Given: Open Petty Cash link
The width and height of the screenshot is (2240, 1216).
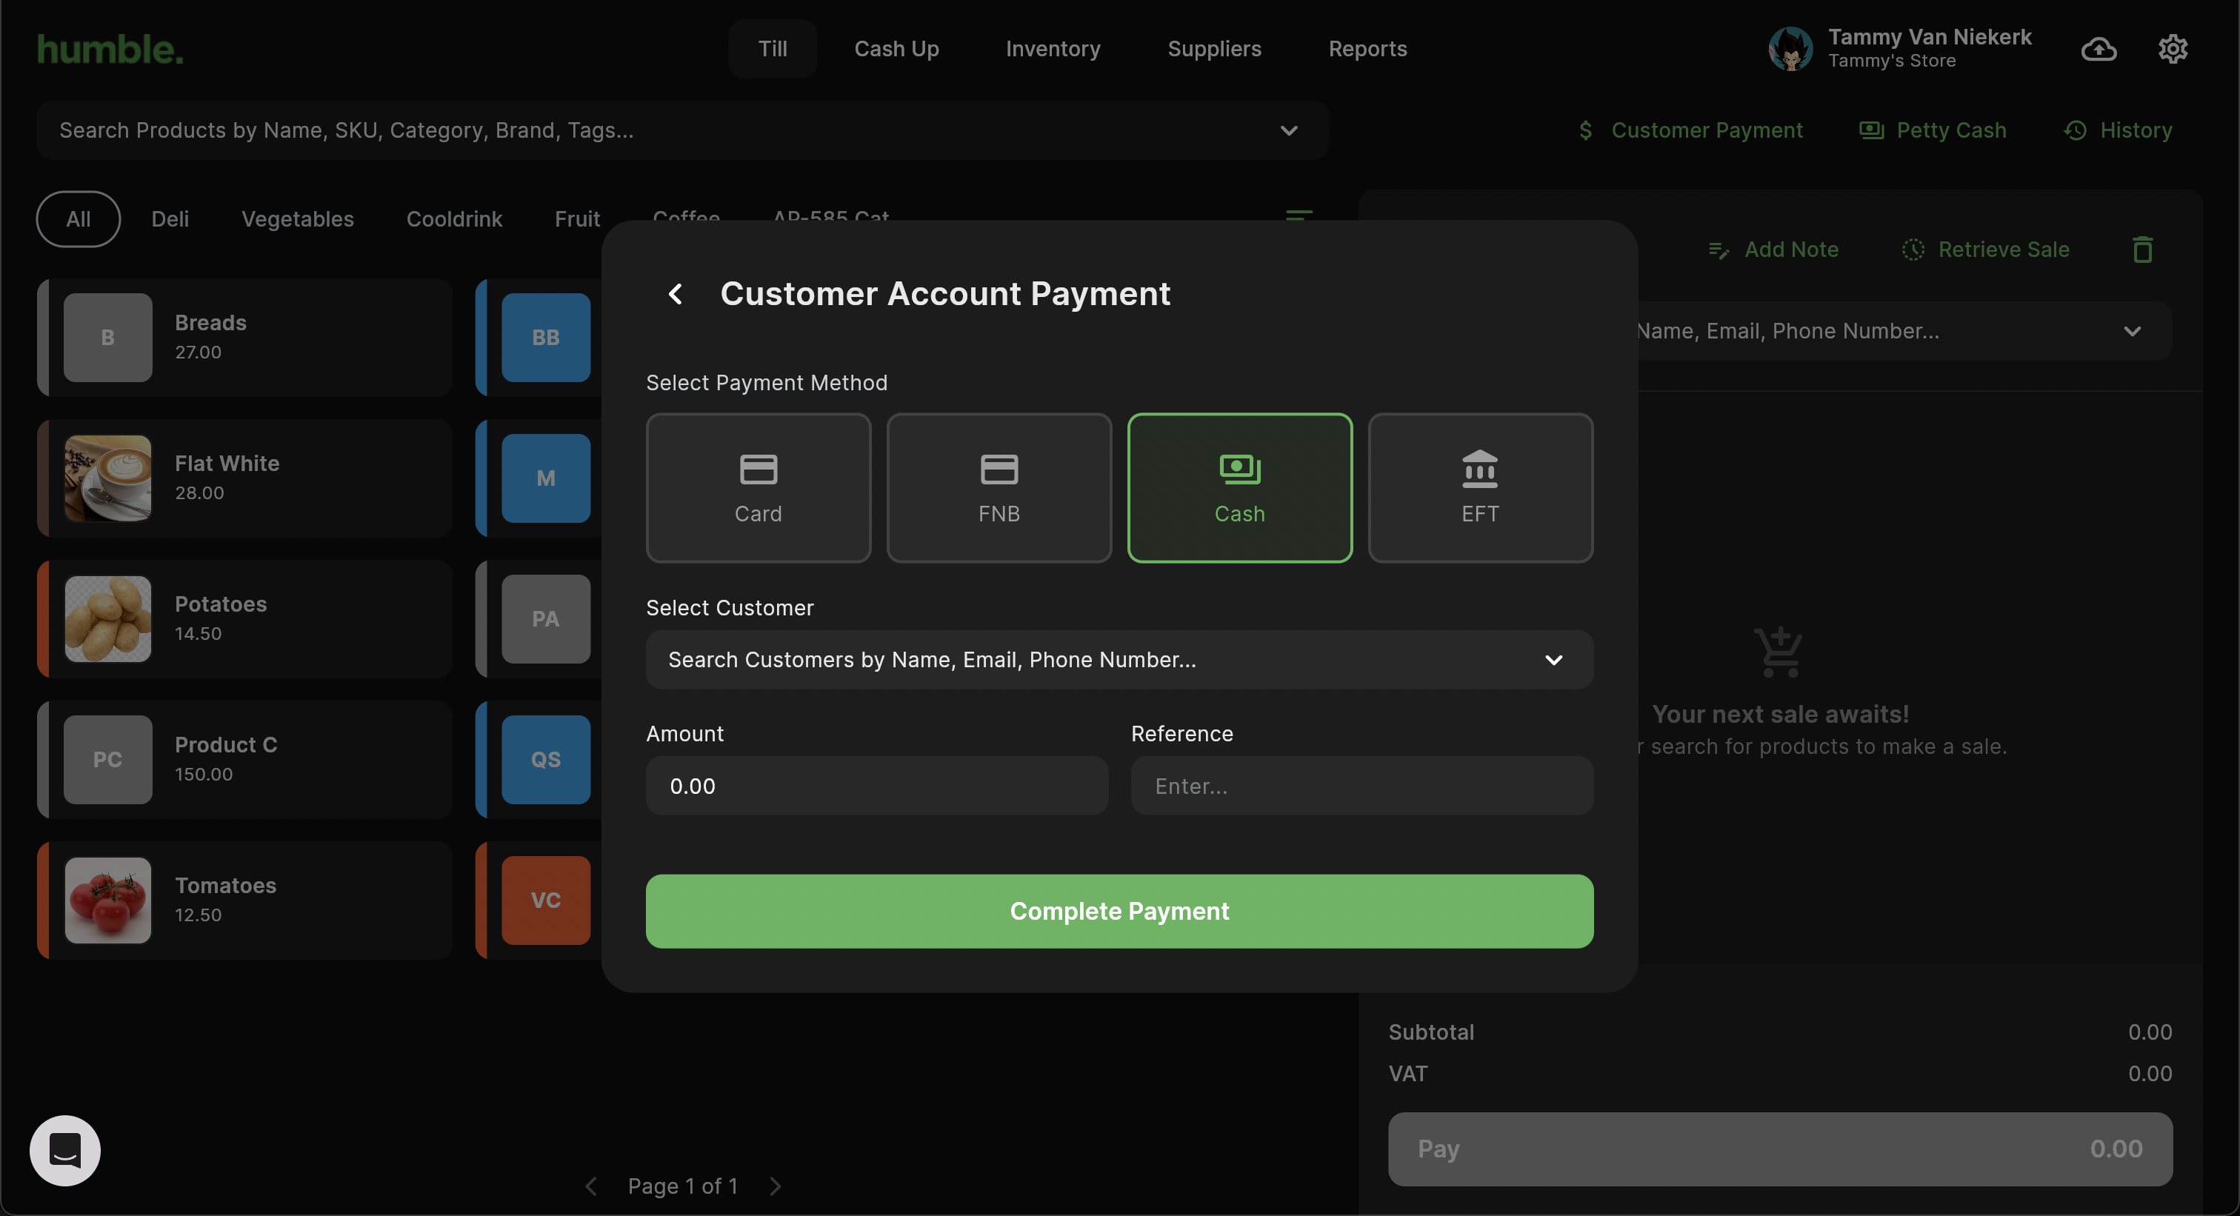Looking at the screenshot, I should [1932, 130].
